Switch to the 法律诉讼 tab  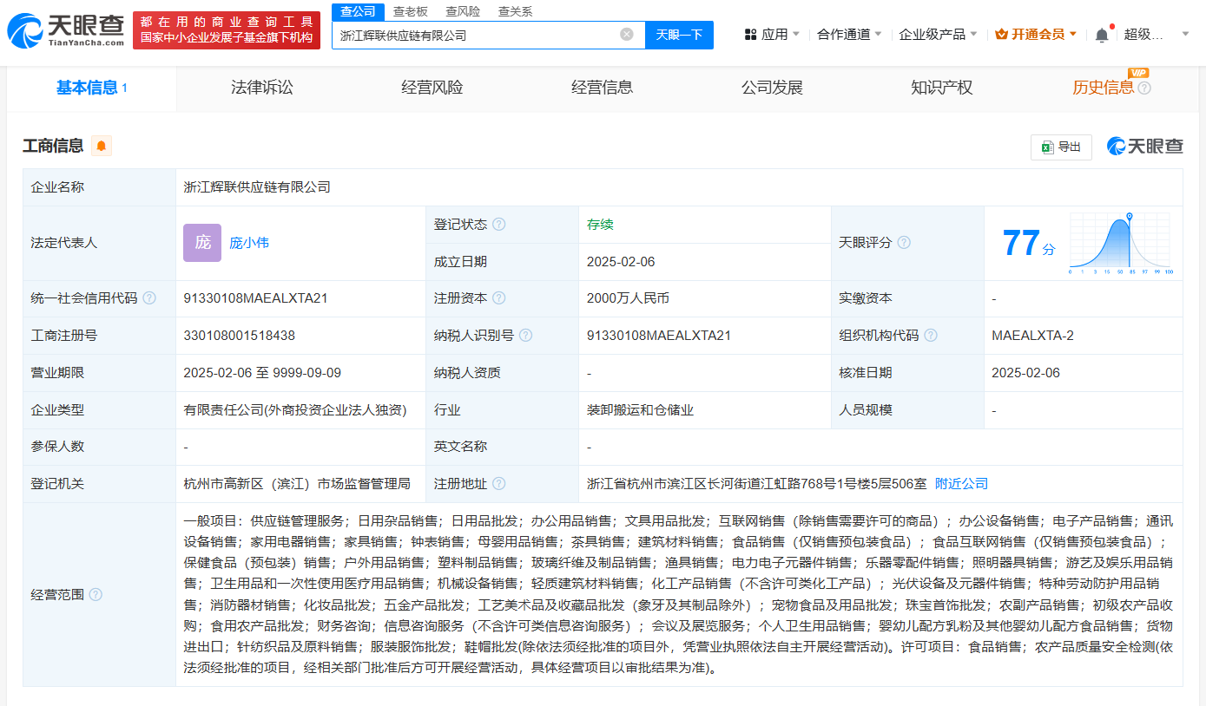[261, 88]
